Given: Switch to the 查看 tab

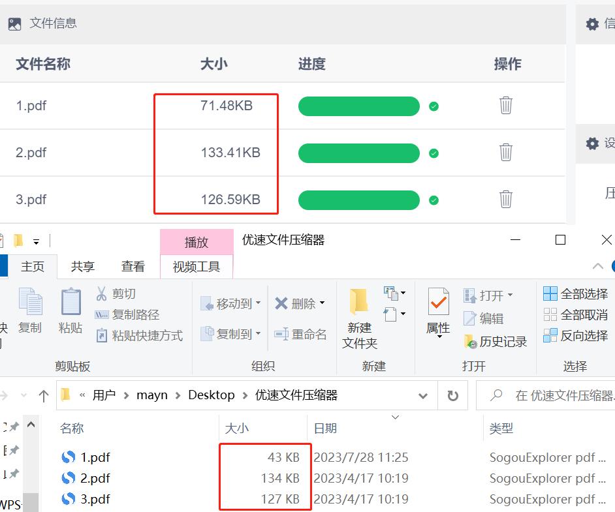Looking at the screenshot, I should coord(133,265).
